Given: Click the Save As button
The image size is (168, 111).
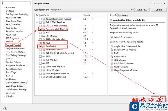Looking at the screenshot, I should pos(142,10).
